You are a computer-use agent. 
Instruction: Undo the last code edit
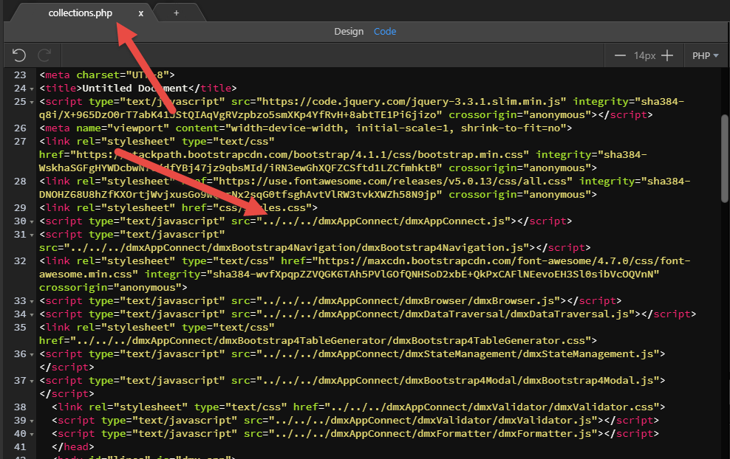[18, 55]
